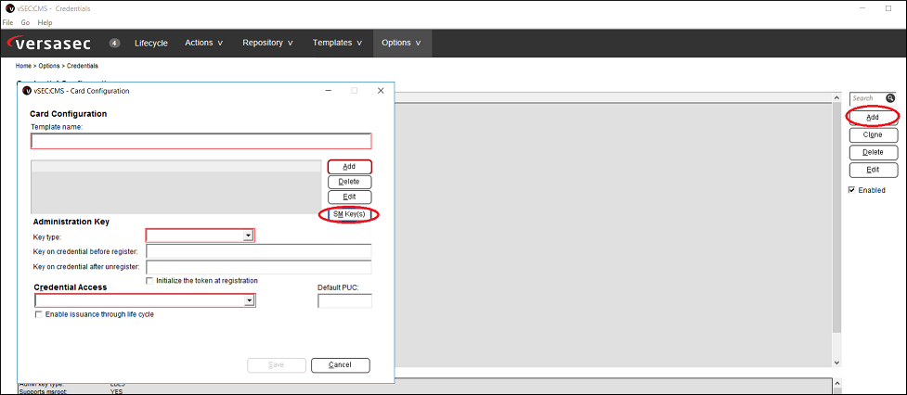Image resolution: width=907 pixels, height=395 pixels.
Task: Tick Initialize the token at registration
Action: pyautogui.click(x=149, y=281)
